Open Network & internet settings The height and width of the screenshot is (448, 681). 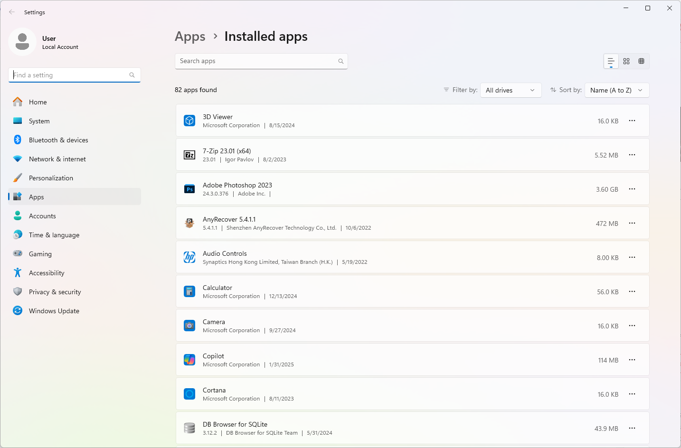pyautogui.click(x=75, y=159)
